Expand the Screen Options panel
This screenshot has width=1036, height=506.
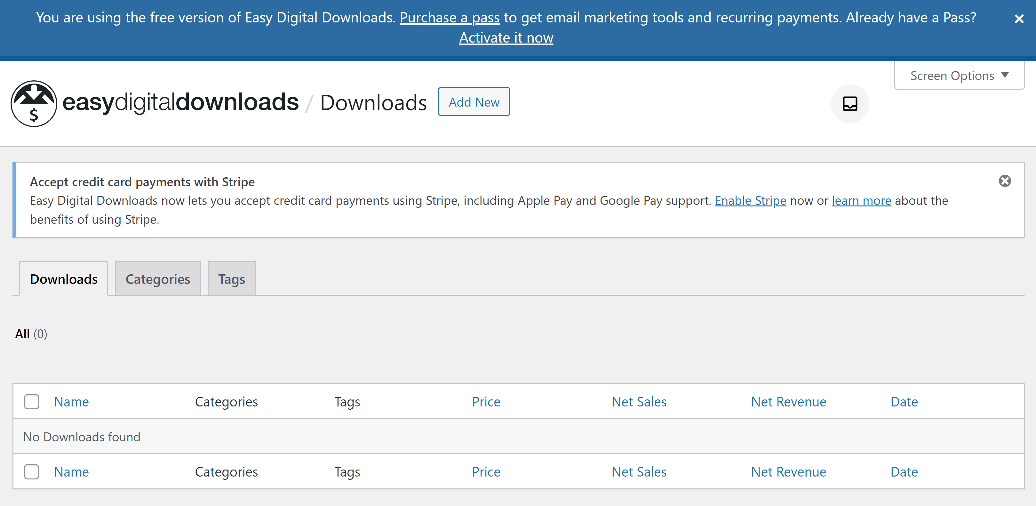[959, 76]
